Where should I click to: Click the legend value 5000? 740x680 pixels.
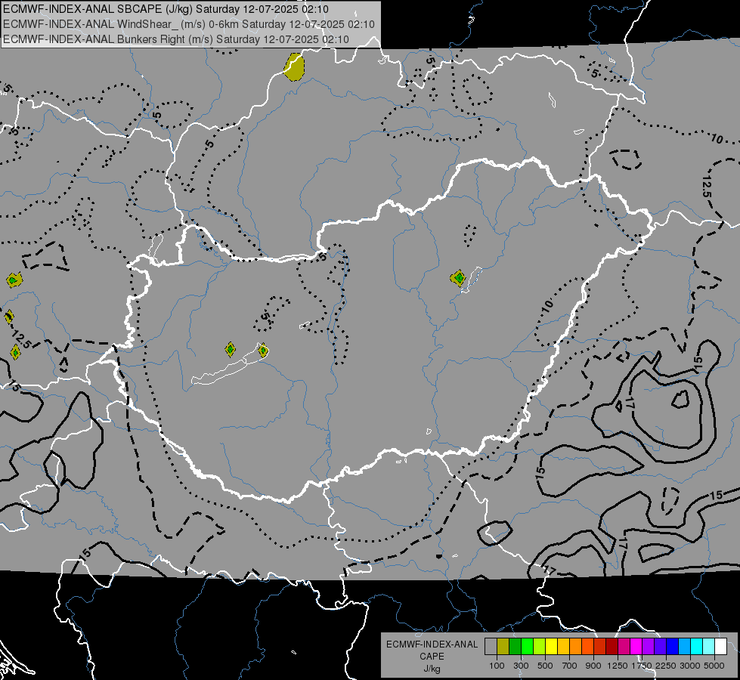(714, 666)
